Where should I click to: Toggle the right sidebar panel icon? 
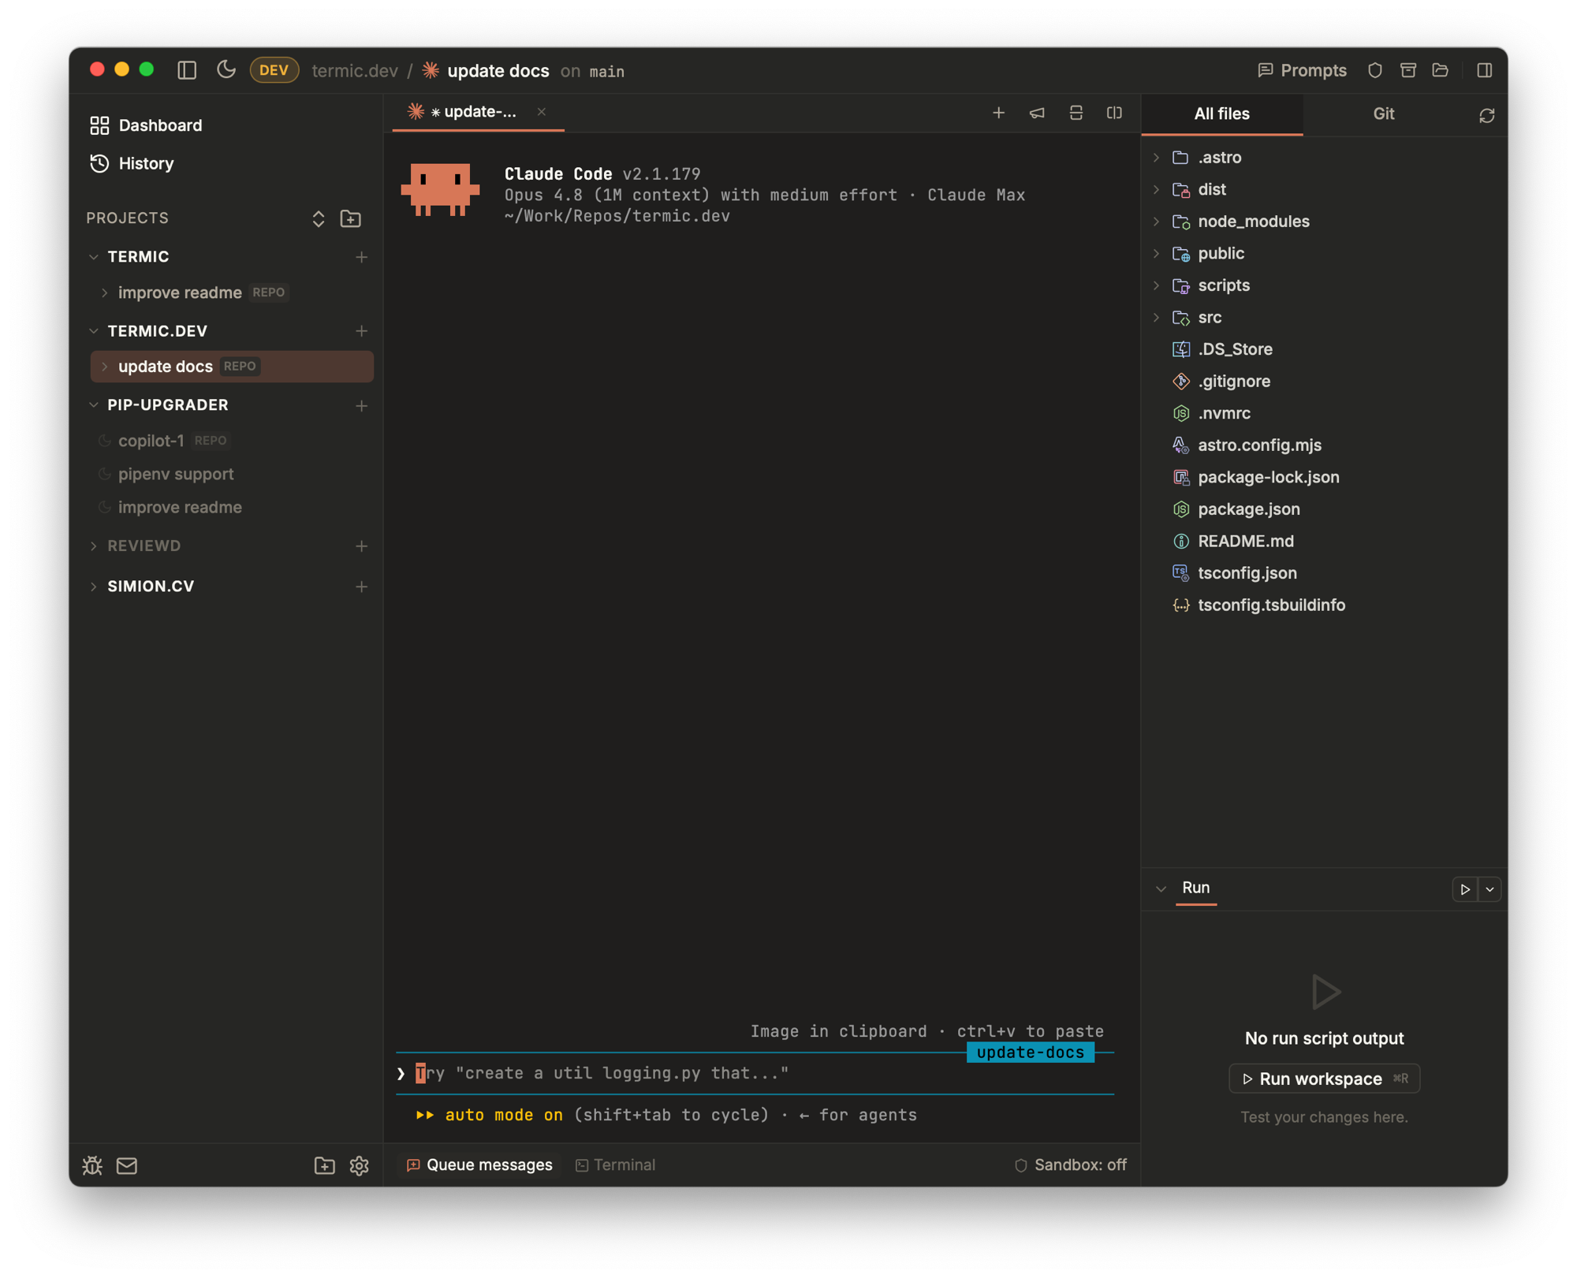1484,70
